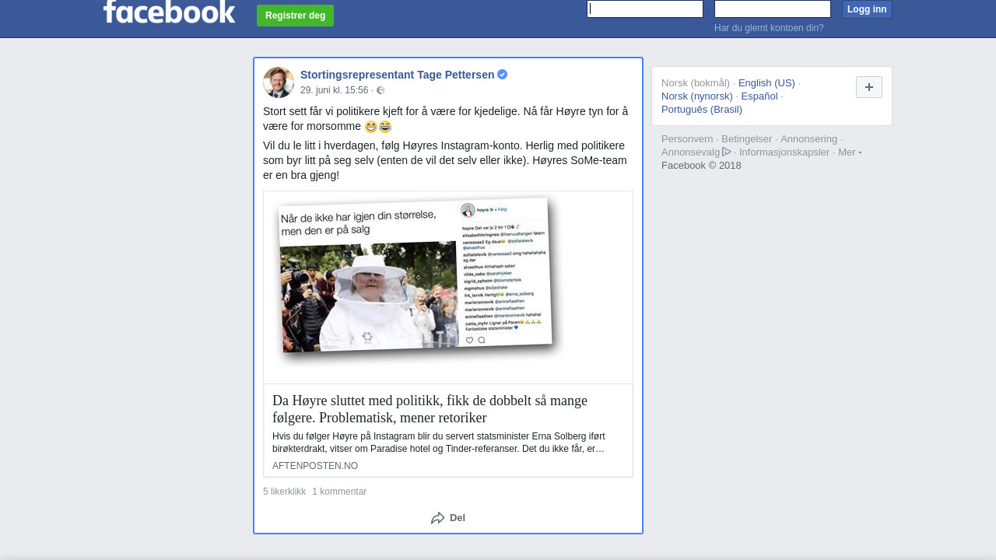Open the Betingelser footer link

pos(747,139)
